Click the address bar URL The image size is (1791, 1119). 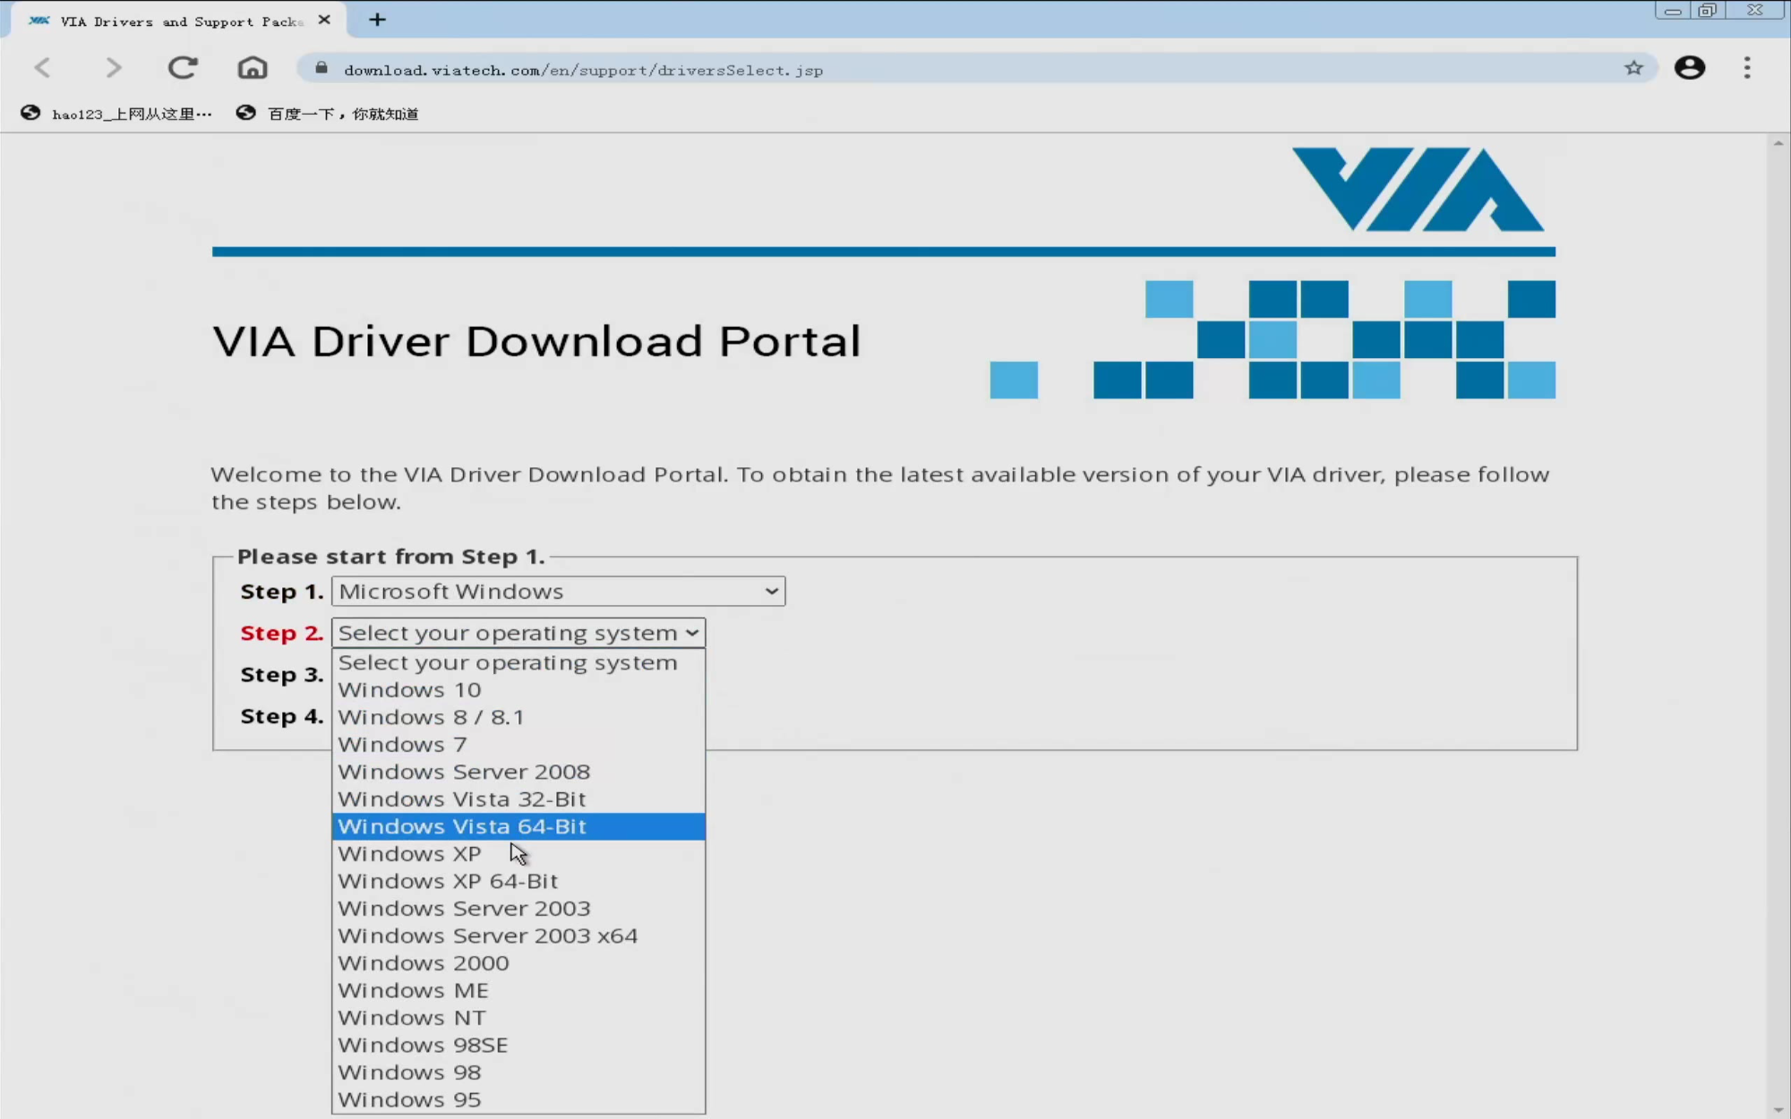point(583,70)
